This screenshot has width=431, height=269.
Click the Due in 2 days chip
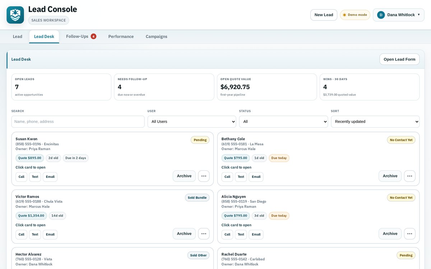[76, 158]
